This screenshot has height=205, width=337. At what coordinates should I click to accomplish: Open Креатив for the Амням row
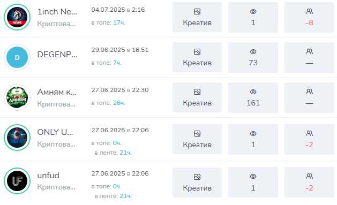pos(197,97)
